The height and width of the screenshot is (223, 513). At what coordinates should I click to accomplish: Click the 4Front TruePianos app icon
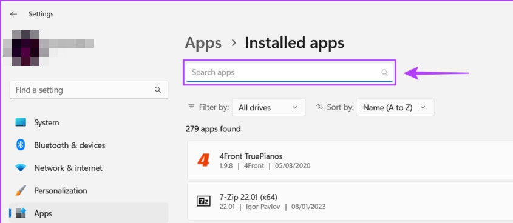pos(203,161)
